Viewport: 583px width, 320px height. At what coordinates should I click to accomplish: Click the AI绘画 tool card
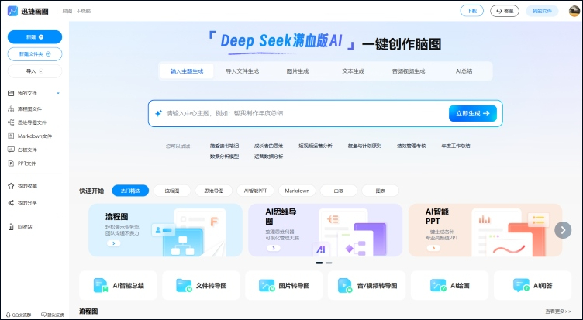click(x=448, y=286)
